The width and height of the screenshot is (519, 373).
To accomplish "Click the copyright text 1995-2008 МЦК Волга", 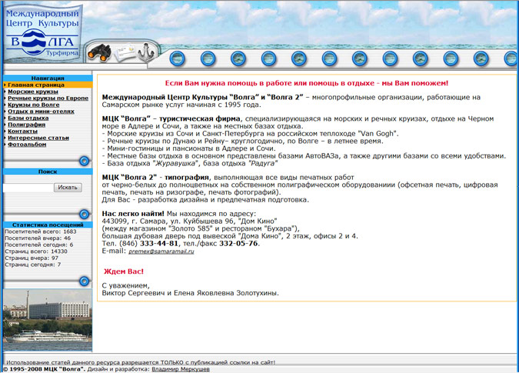I will 44,369.
